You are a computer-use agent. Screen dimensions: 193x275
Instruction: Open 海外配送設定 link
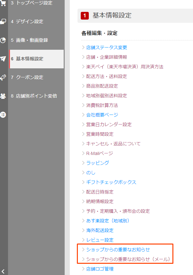click(x=100, y=230)
